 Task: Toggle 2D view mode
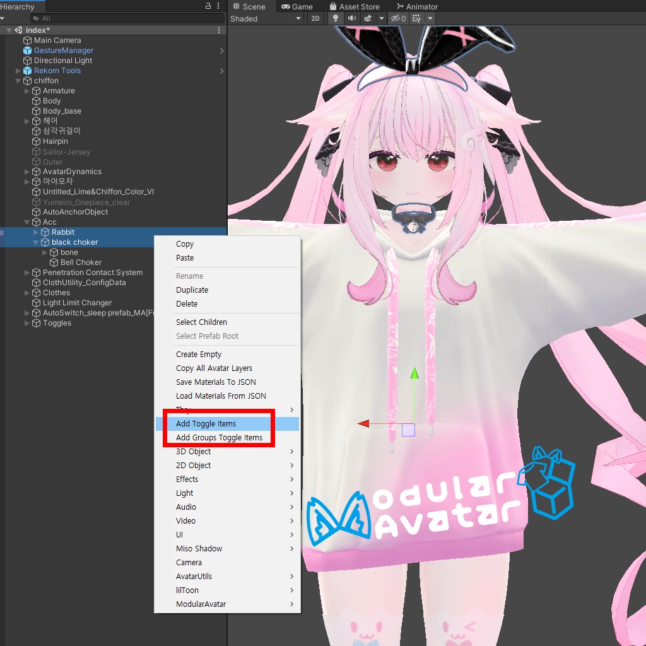[x=315, y=18]
